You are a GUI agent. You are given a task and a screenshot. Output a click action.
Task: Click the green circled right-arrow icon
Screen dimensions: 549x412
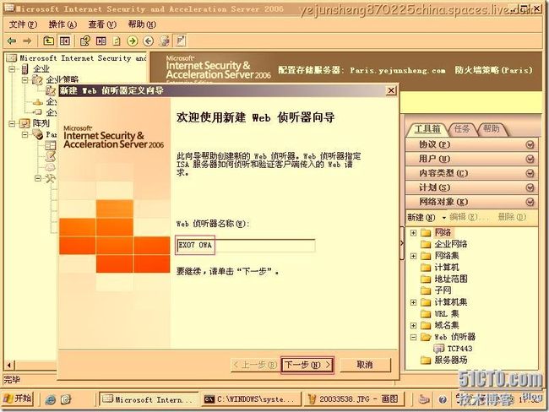click(x=133, y=41)
